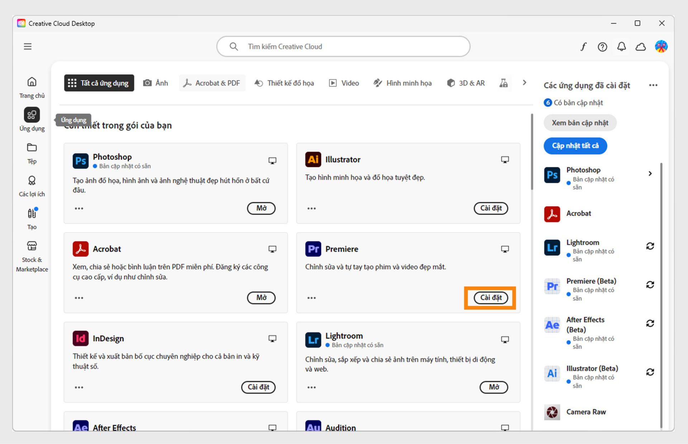Screen dimensions: 688x444
Task: Switch to the Ảnh tab
Action: click(x=156, y=83)
